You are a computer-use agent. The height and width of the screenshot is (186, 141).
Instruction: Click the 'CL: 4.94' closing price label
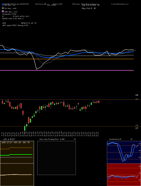point(51,5)
